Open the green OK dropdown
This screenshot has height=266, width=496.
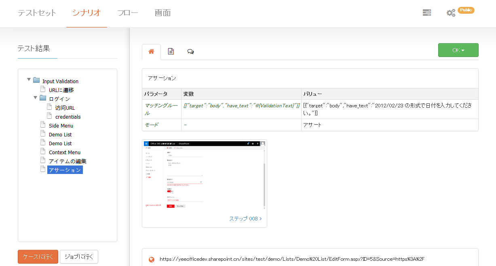458,50
